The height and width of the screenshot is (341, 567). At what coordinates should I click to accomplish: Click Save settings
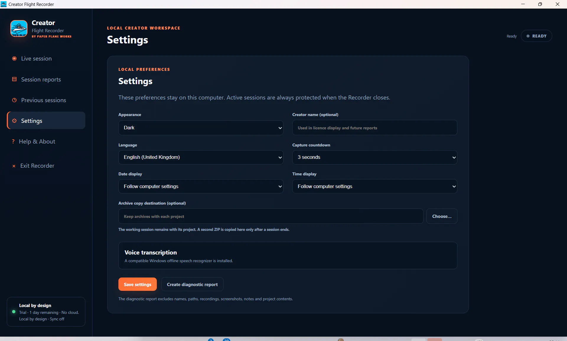(138, 284)
